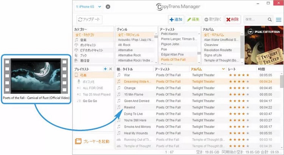Select the Clearview album

tap(221, 45)
